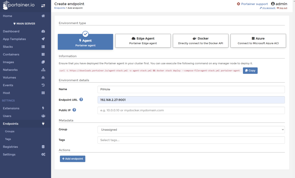This screenshot has width=295, height=178.
Task: Click the Settings cogs icon
Action: point(43,154)
